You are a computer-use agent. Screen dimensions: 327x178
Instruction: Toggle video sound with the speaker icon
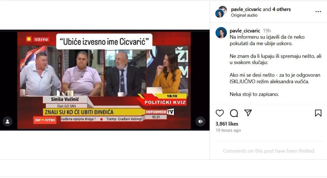201,122
